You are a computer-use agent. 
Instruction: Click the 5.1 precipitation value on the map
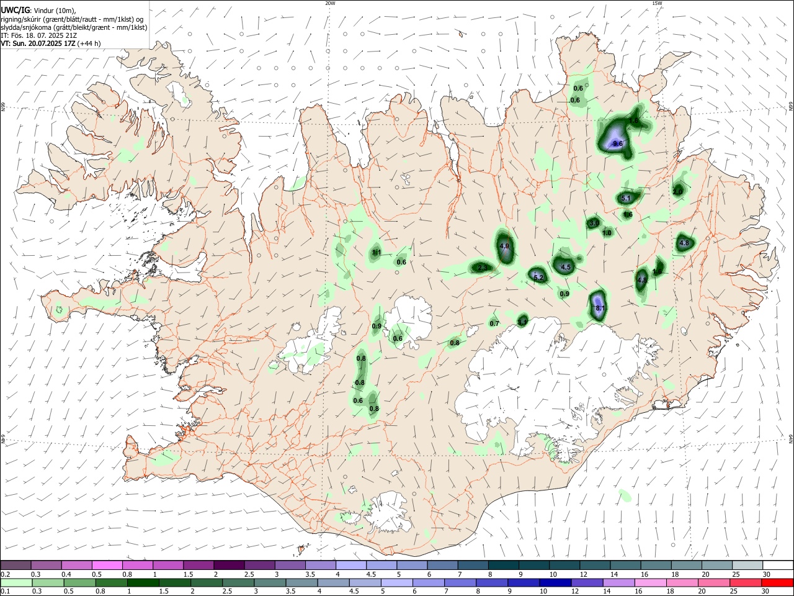pyautogui.click(x=626, y=199)
